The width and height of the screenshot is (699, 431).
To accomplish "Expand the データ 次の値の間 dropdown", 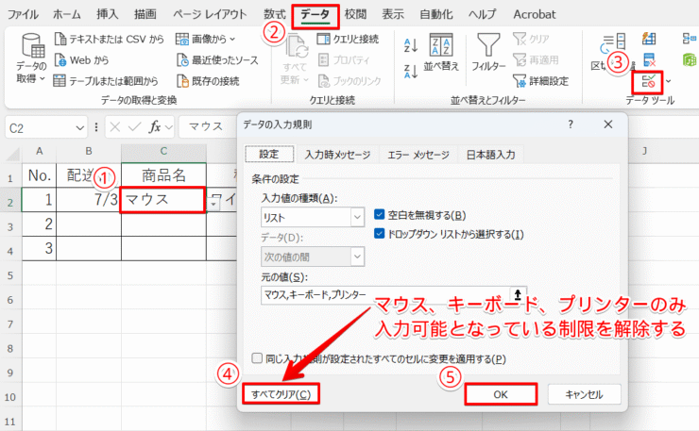I will coord(357,257).
